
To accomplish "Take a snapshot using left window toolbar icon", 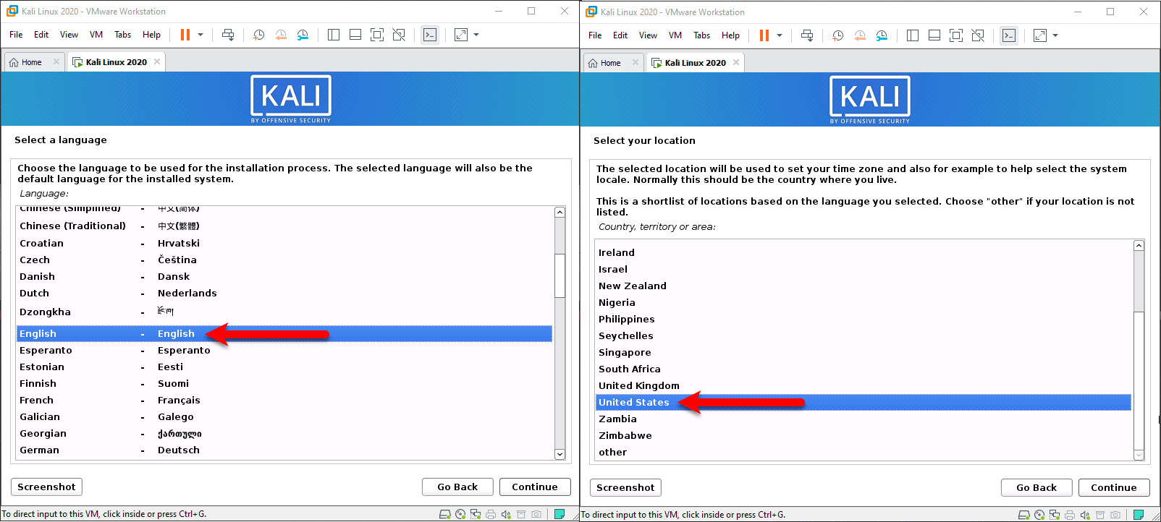I will click(258, 35).
